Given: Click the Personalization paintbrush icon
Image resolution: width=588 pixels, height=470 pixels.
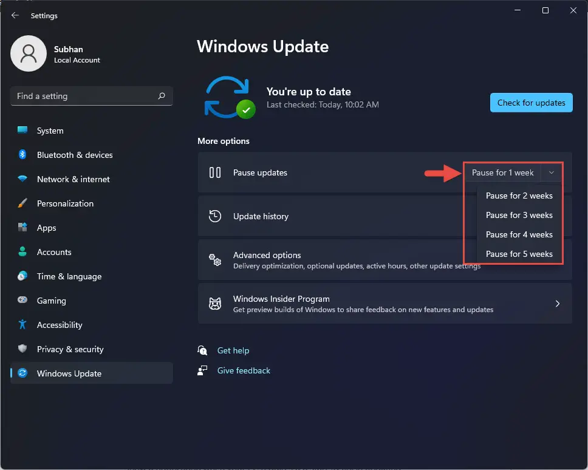Looking at the screenshot, I should (22, 203).
